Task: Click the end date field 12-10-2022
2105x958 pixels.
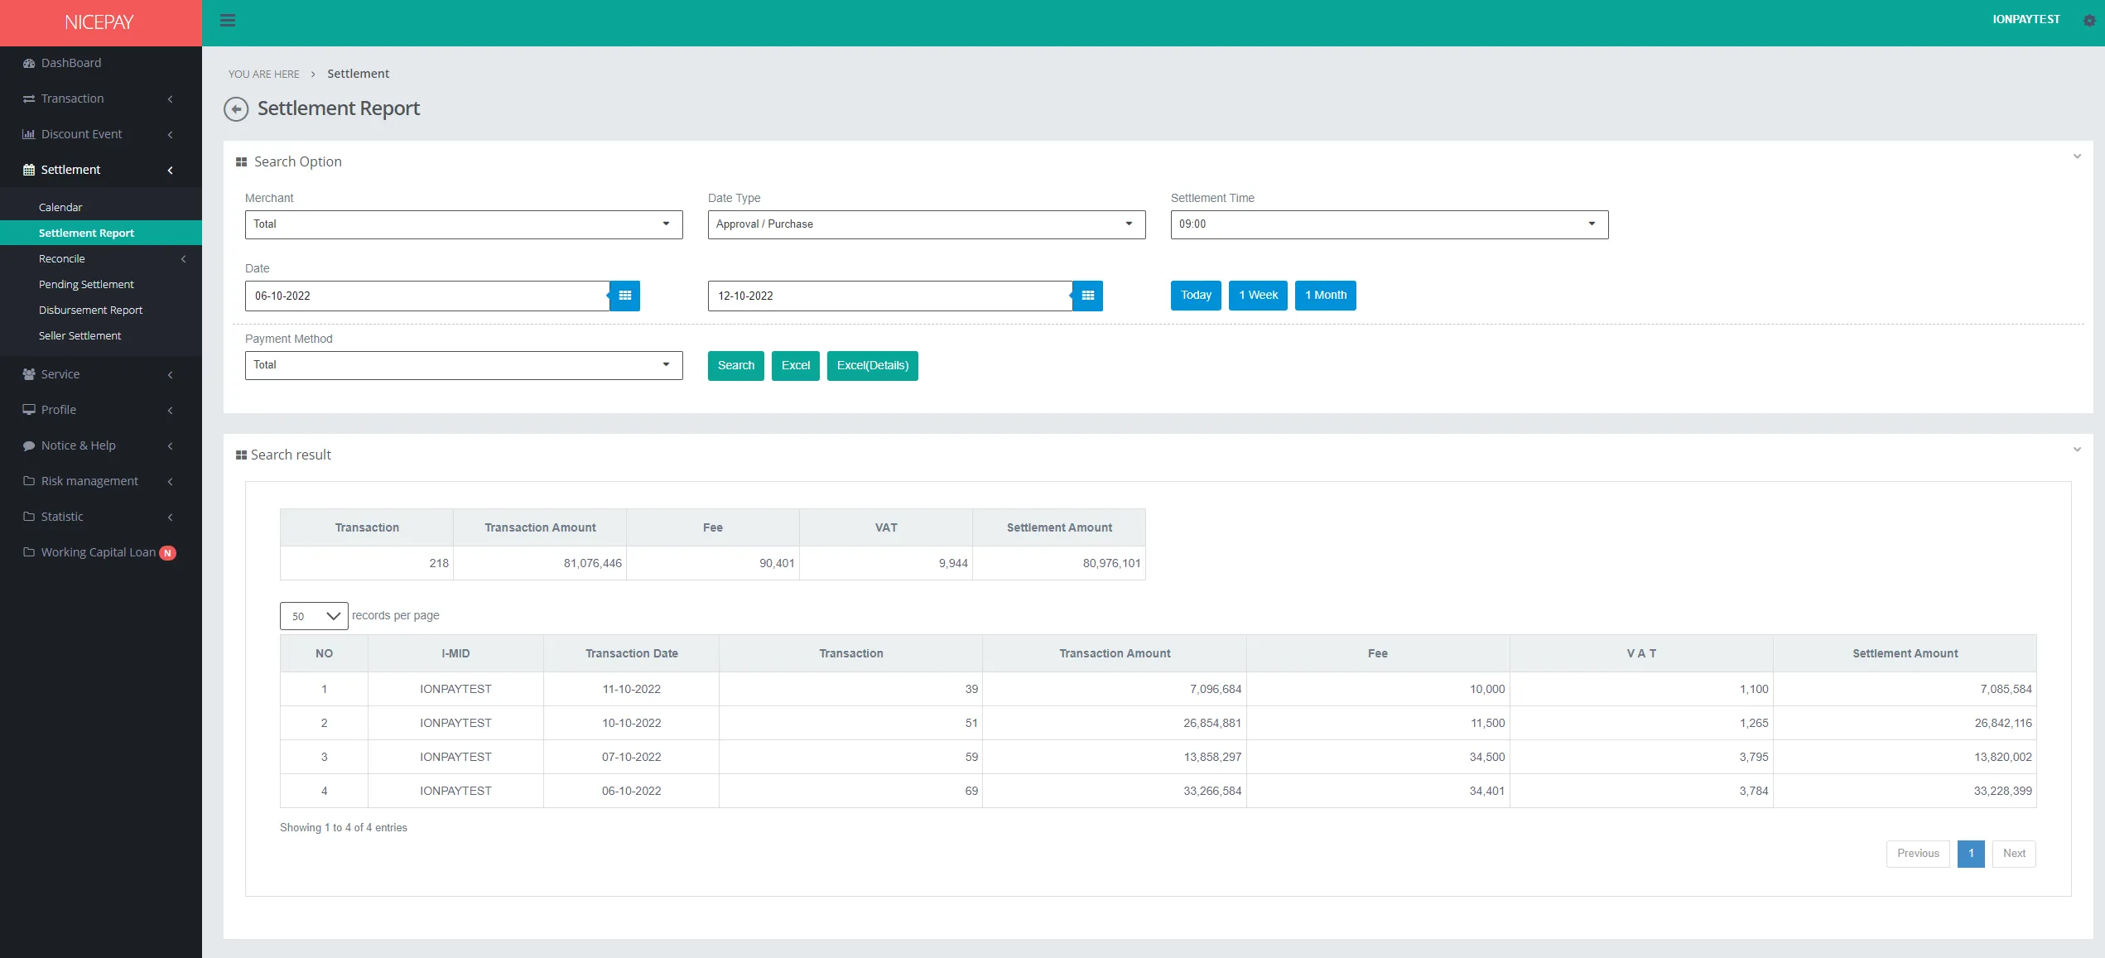Action: (890, 296)
